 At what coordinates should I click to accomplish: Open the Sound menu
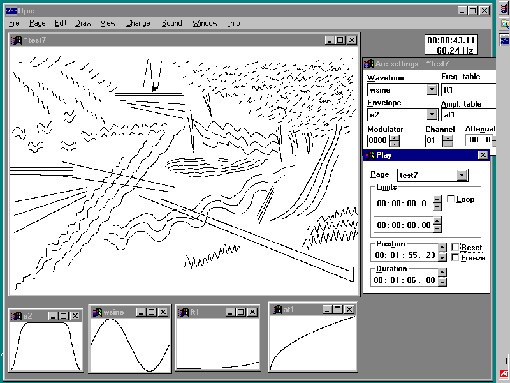[x=172, y=23]
